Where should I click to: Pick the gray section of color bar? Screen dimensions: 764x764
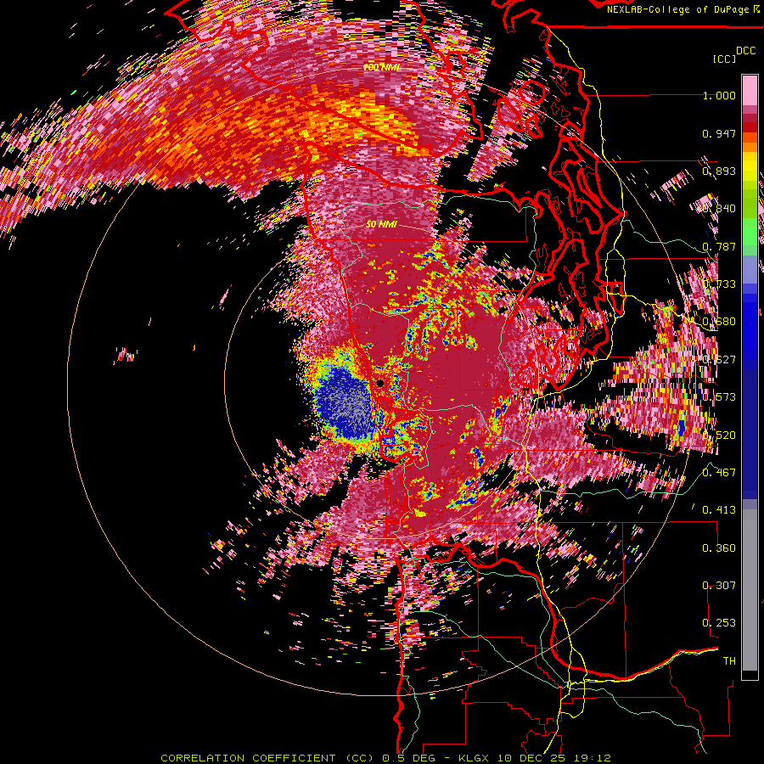pyautogui.click(x=750, y=590)
